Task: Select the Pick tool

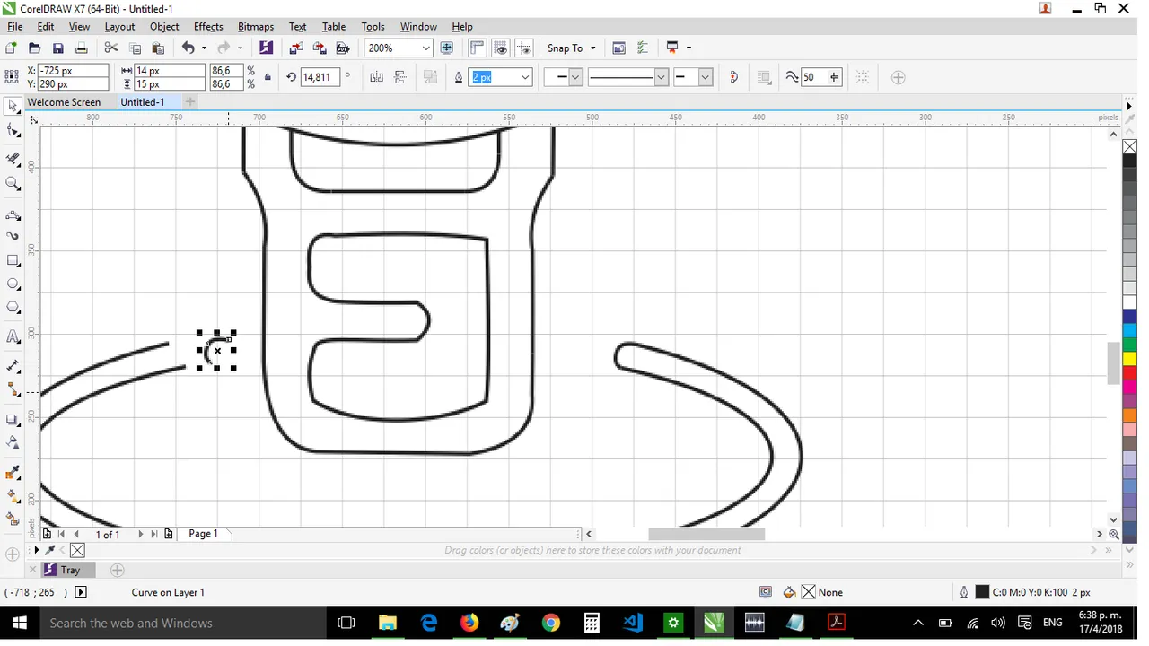Action: coord(13,107)
